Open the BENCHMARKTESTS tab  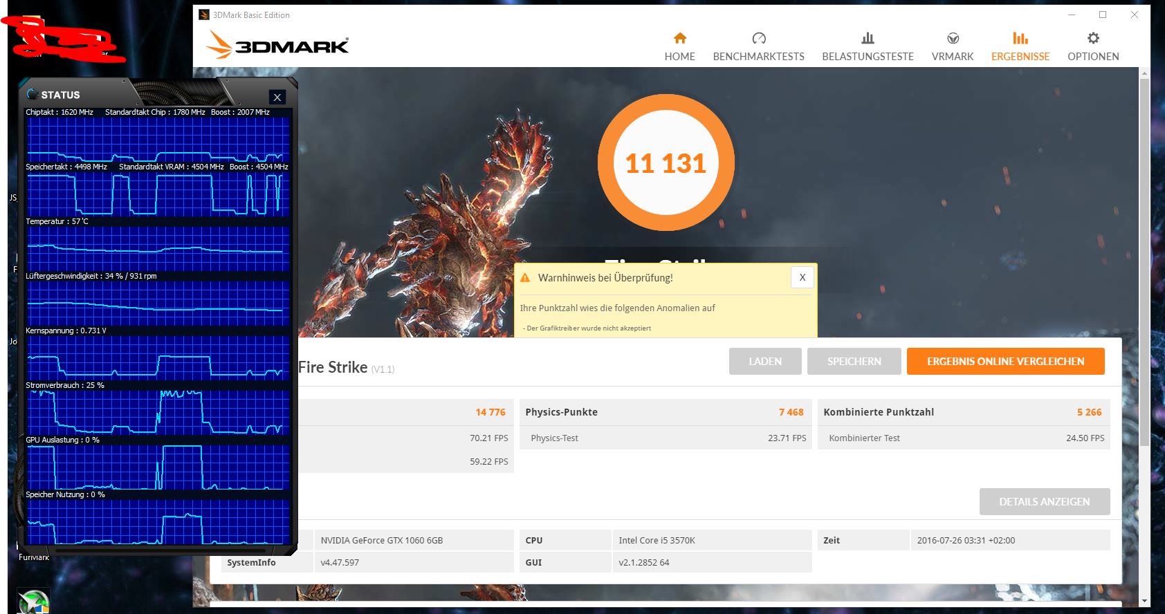[758, 47]
